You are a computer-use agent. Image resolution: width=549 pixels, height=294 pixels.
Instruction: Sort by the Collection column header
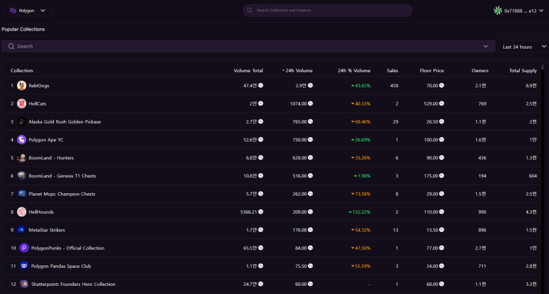22,71
